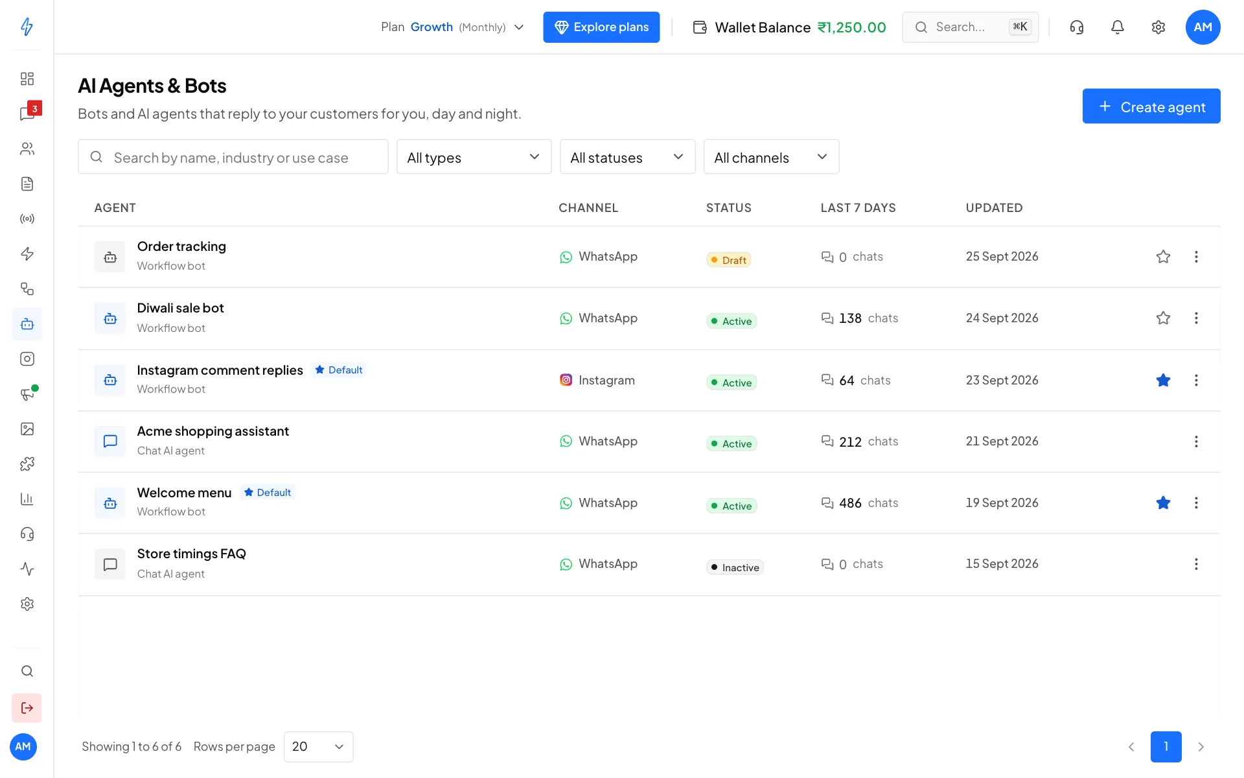Sort by the CHANNEL column header
The height and width of the screenshot is (778, 1244).
click(x=588, y=207)
